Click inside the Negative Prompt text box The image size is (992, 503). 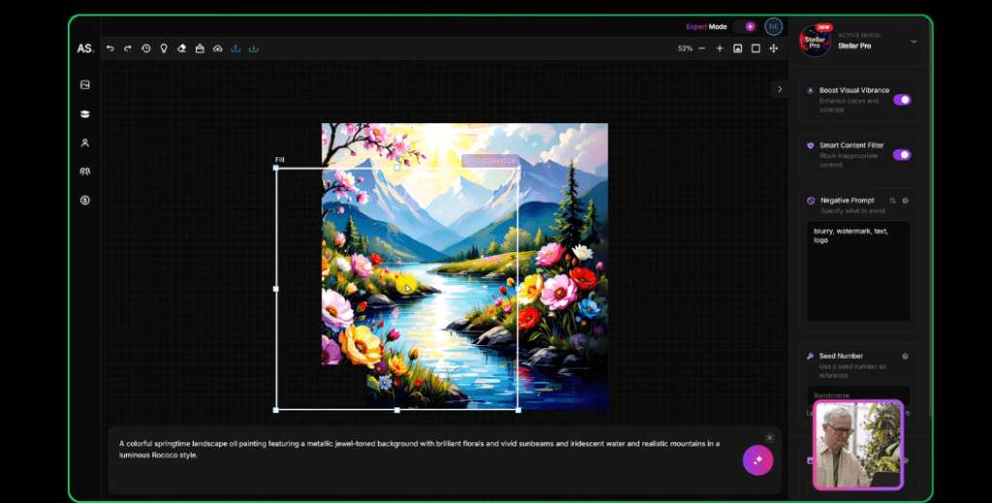click(858, 271)
